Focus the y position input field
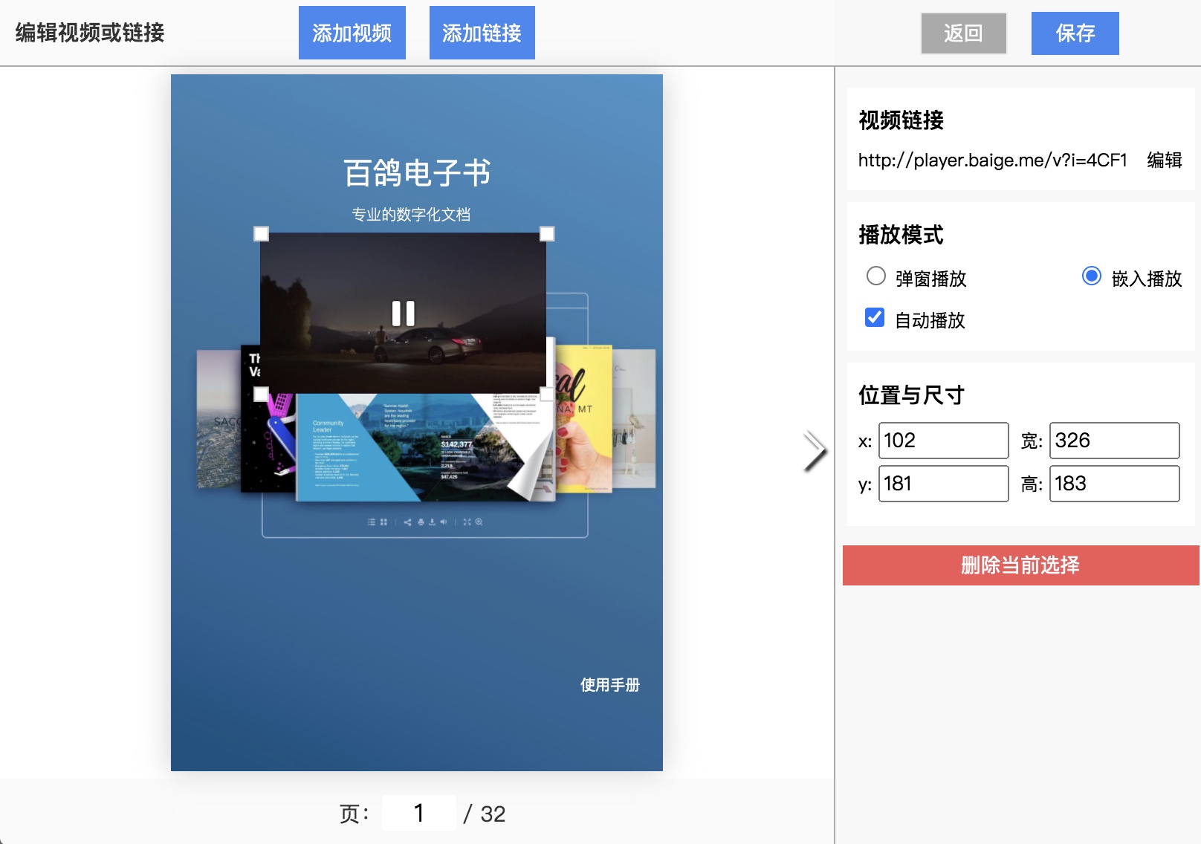1201x844 pixels. (x=943, y=484)
